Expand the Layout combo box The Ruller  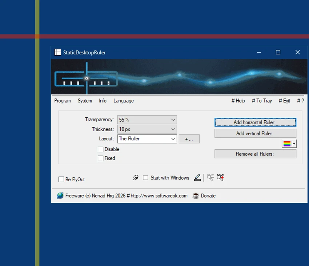(x=147, y=139)
